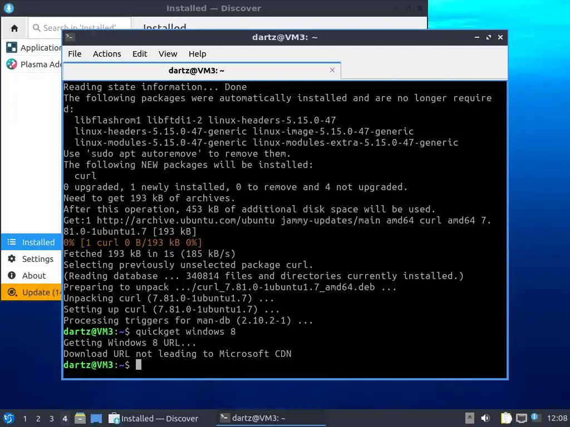Close the dartz@VM3: ~ terminal tab

tap(332, 70)
